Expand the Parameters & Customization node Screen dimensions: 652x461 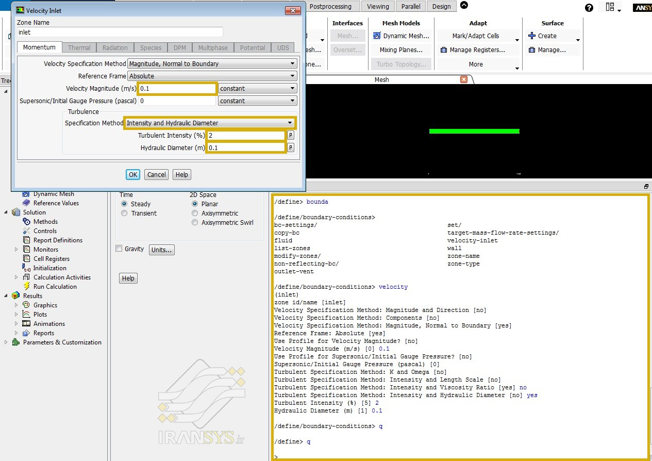point(6,342)
